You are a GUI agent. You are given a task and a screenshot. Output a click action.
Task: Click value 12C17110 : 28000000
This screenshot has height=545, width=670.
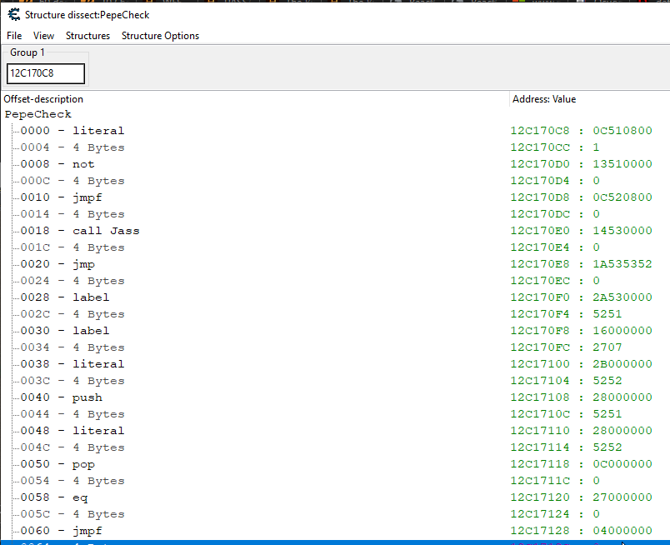point(581,431)
